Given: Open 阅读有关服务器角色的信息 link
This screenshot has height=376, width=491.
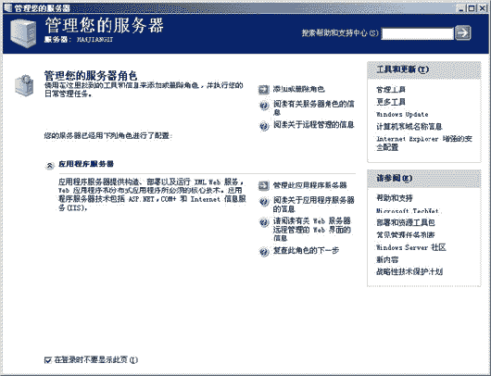Looking at the screenshot, I should click(x=314, y=107).
